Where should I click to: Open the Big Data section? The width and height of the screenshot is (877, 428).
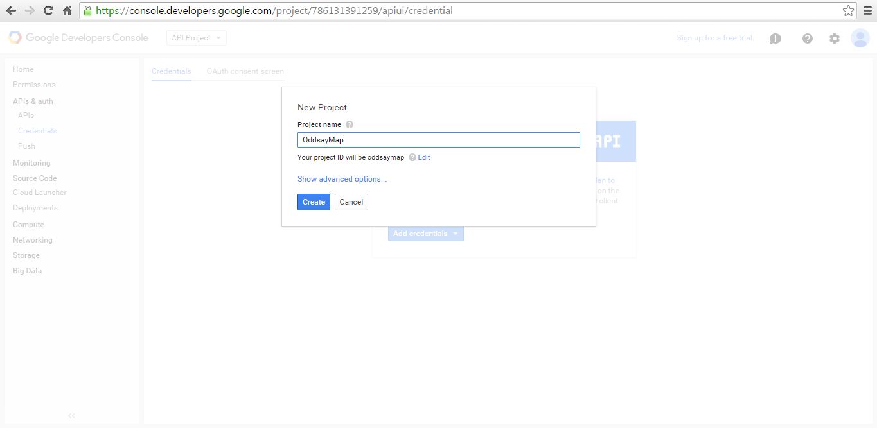(x=27, y=270)
